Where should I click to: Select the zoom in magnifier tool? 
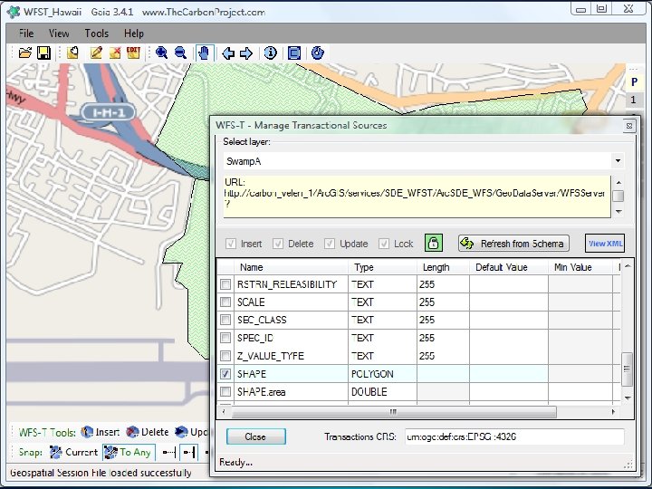coord(162,53)
